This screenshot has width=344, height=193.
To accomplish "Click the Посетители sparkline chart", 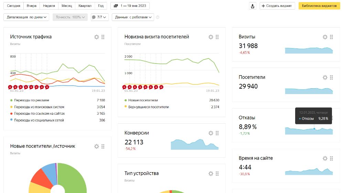I will [309, 91].
